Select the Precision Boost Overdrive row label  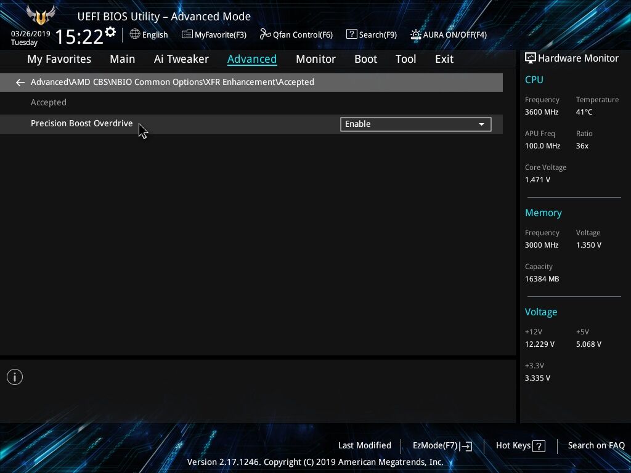pos(82,123)
